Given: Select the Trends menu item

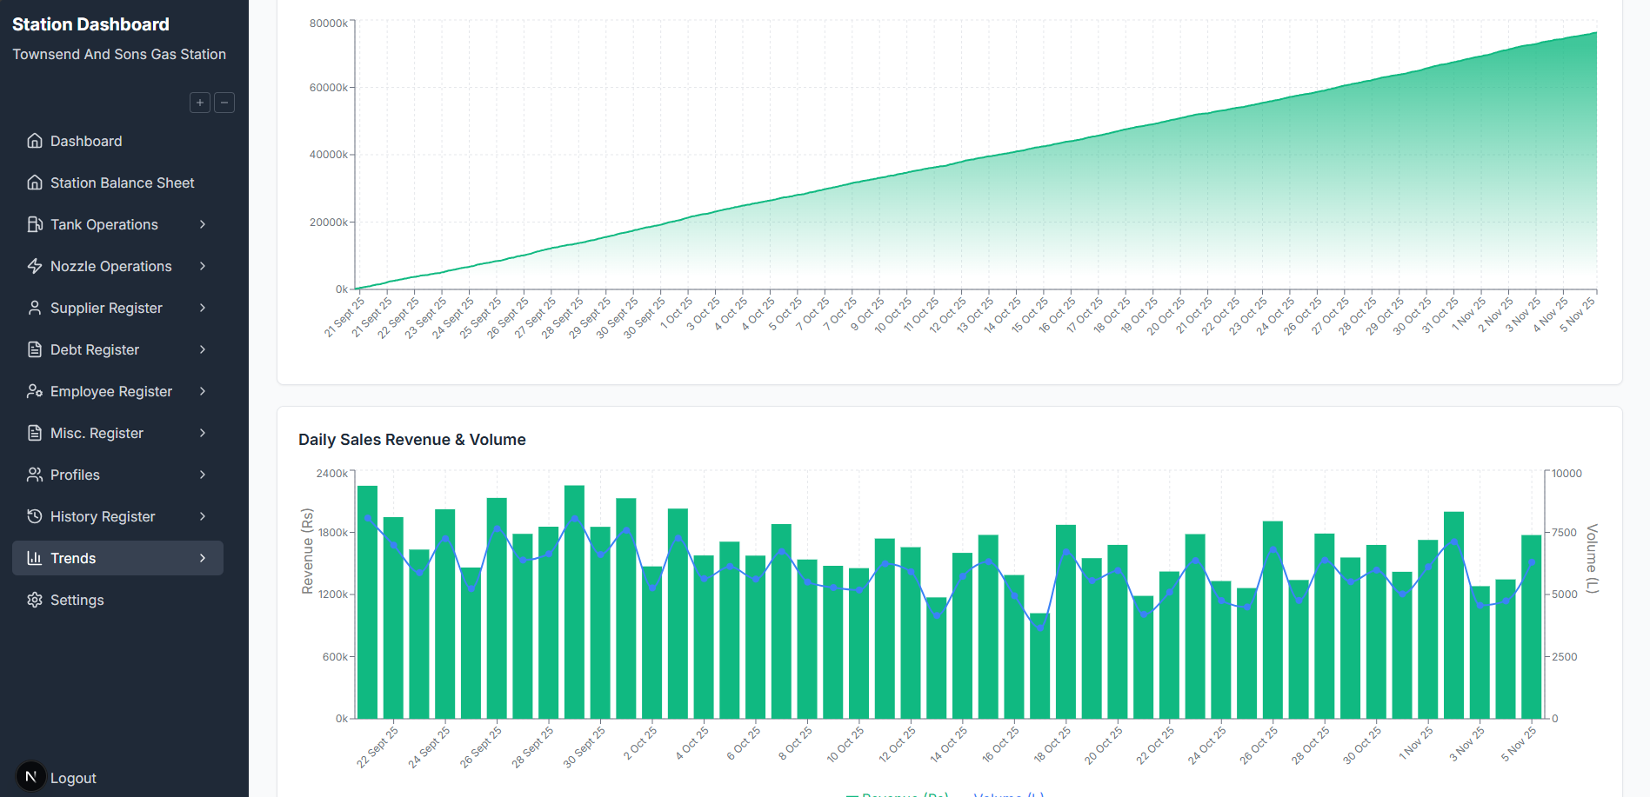Looking at the screenshot, I should tap(74, 557).
